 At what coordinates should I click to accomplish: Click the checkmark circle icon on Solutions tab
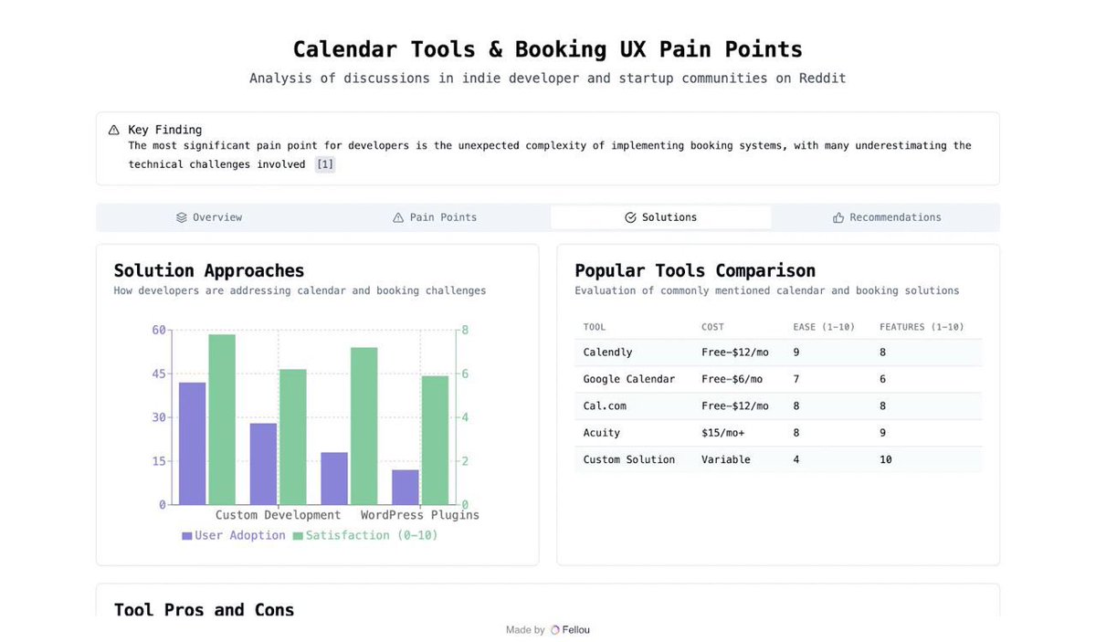point(630,217)
